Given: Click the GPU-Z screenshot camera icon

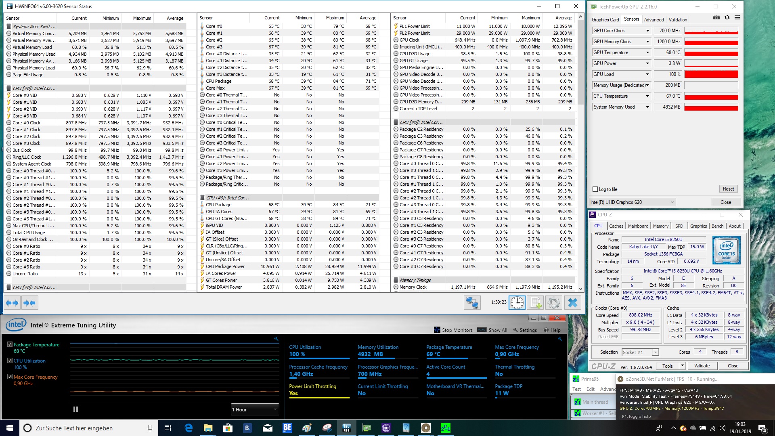Looking at the screenshot, I should [x=716, y=18].
